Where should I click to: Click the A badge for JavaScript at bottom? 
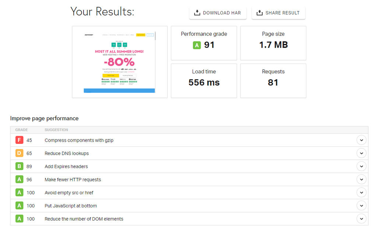tap(19, 206)
